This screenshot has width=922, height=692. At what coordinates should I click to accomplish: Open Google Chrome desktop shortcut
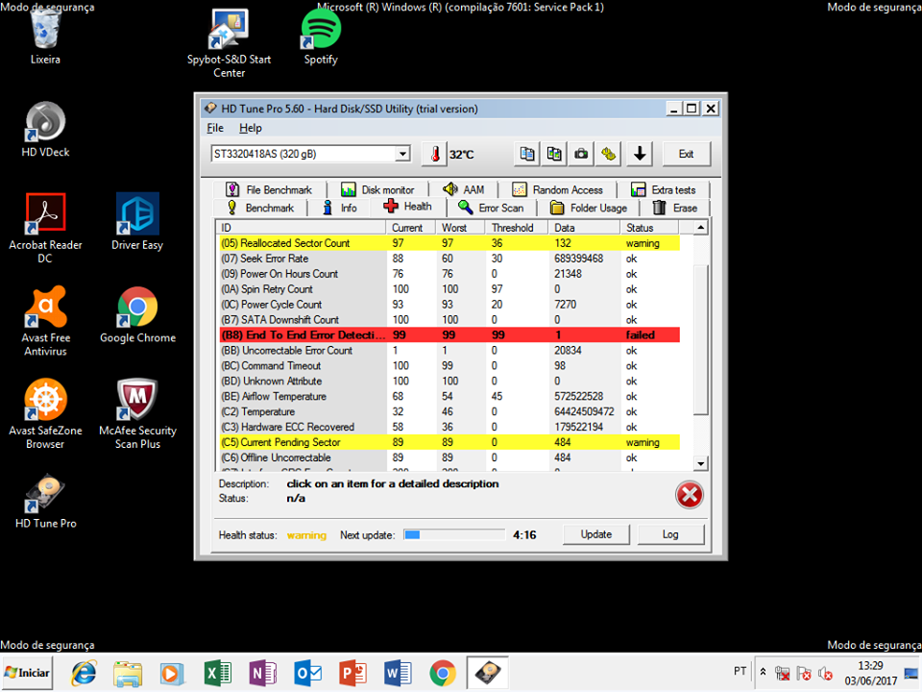point(137,315)
